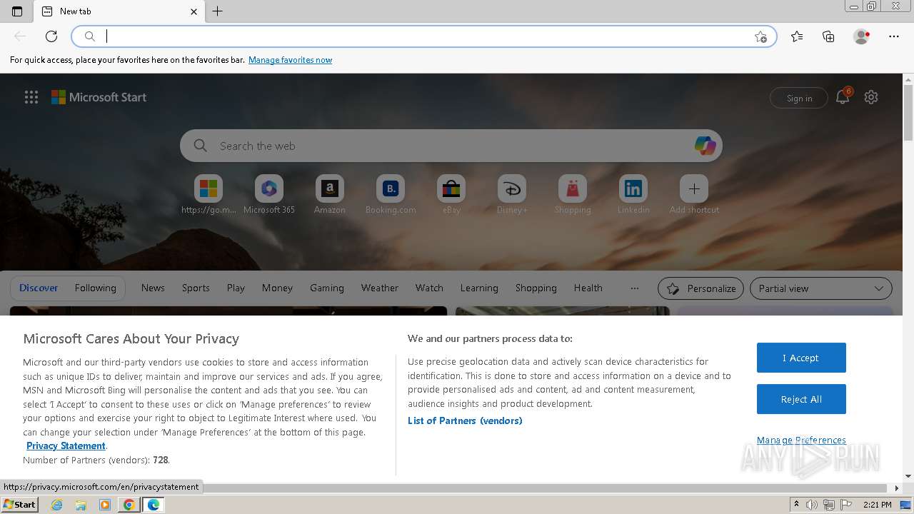The width and height of the screenshot is (914, 514).
Task: Open the Booking.com shortcut
Action: [391, 194]
